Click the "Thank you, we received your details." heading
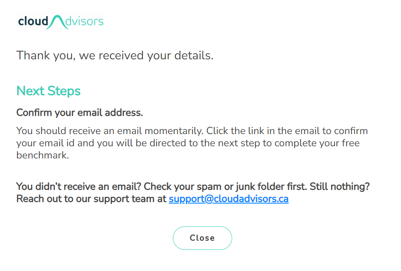Screen dimensions: 401x271 tap(115, 56)
